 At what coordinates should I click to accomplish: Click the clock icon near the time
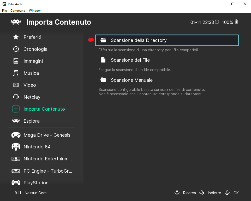(217, 22)
